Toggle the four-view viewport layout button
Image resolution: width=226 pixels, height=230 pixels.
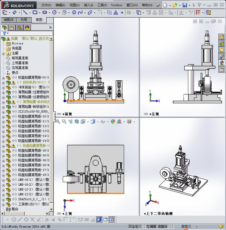click(x=111, y=219)
